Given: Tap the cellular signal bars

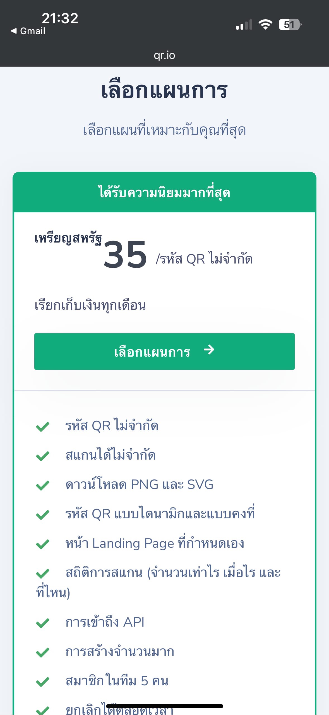Looking at the screenshot, I should coord(244,25).
